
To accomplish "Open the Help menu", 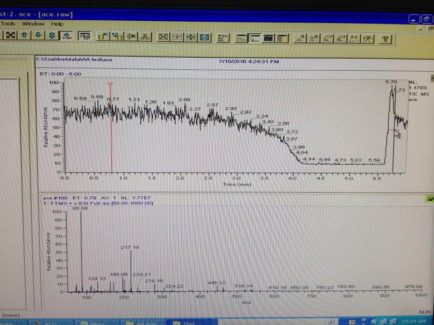I will (x=57, y=24).
